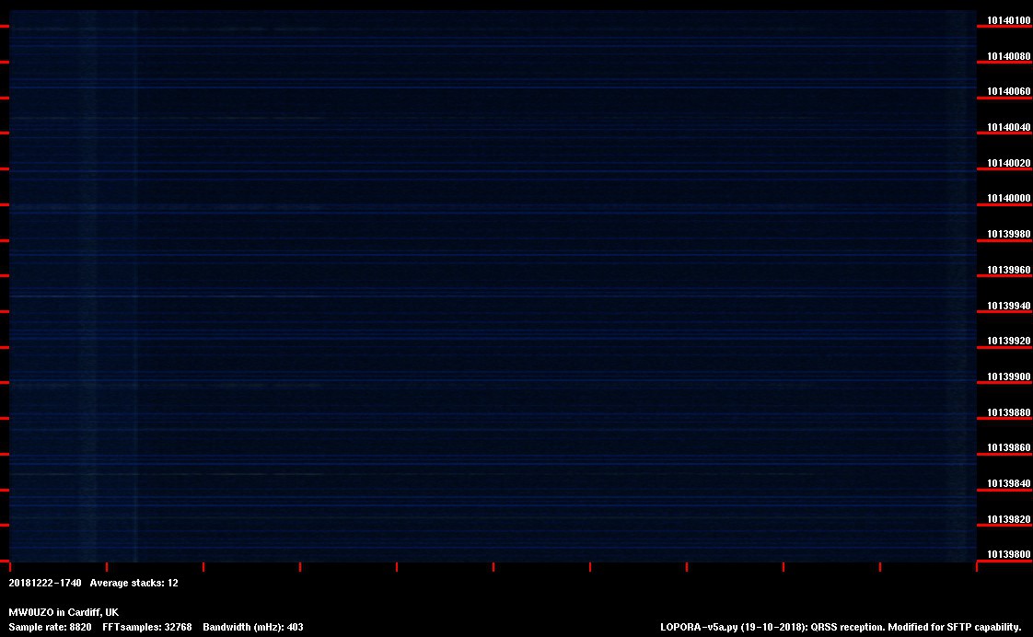Select the 10140000 frequency marker label
1033x637 pixels.
[x=1008, y=199]
